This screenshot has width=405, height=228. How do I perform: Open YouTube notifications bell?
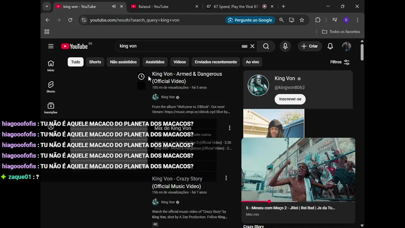(x=330, y=46)
